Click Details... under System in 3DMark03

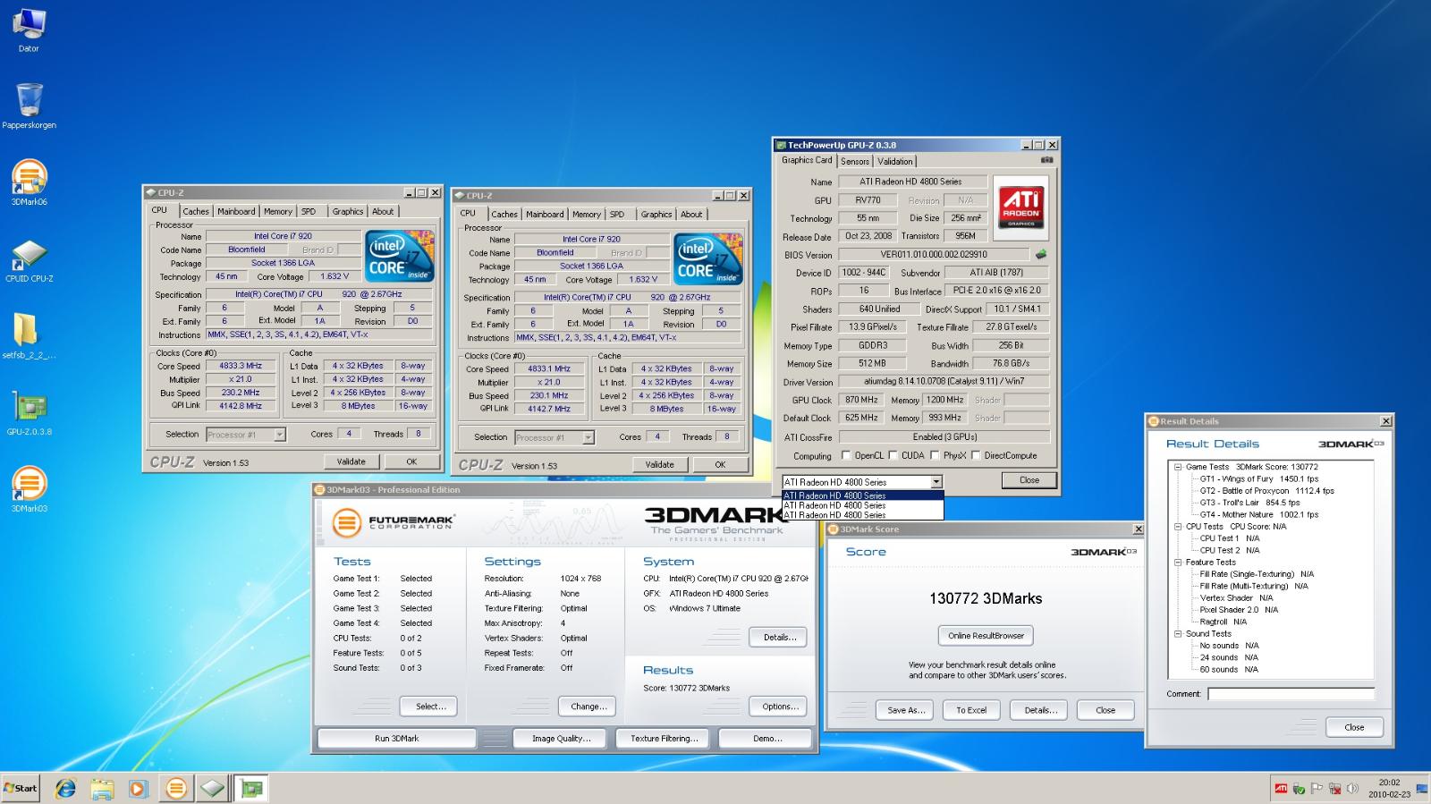click(x=780, y=638)
